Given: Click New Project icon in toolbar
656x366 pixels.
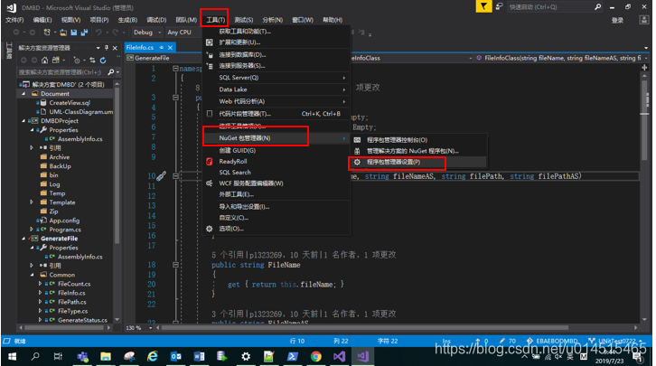Looking at the screenshot, I should [x=47, y=33].
